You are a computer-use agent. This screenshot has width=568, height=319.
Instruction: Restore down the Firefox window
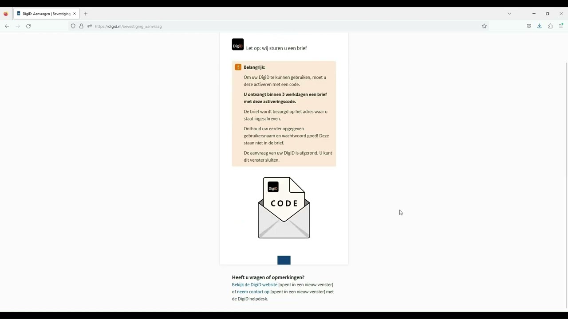(x=548, y=14)
